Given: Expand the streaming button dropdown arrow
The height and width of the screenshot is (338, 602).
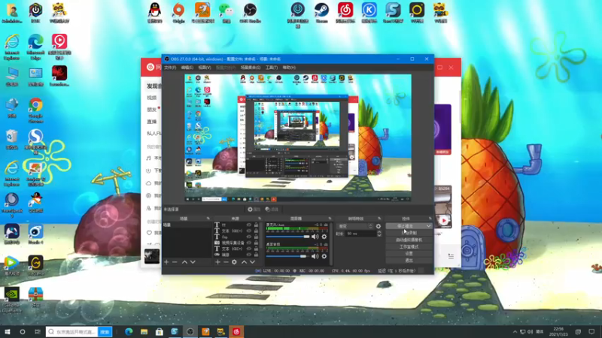Looking at the screenshot, I should click(x=428, y=226).
